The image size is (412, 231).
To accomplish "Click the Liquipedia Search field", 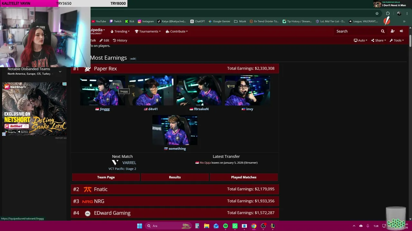I will (356, 31).
